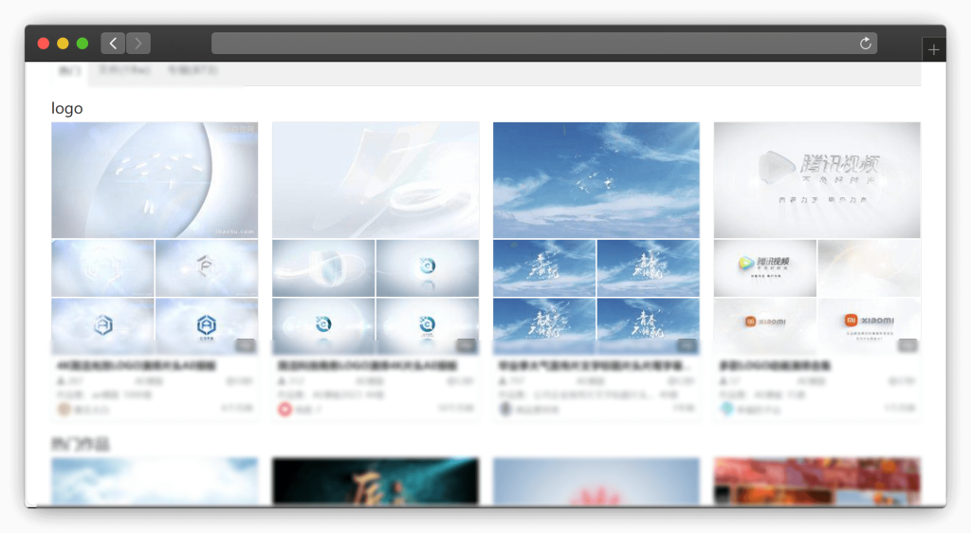Select the first tab in the tab strip
Image resolution: width=971 pixels, height=533 pixels.
pyautogui.click(x=69, y=71)
